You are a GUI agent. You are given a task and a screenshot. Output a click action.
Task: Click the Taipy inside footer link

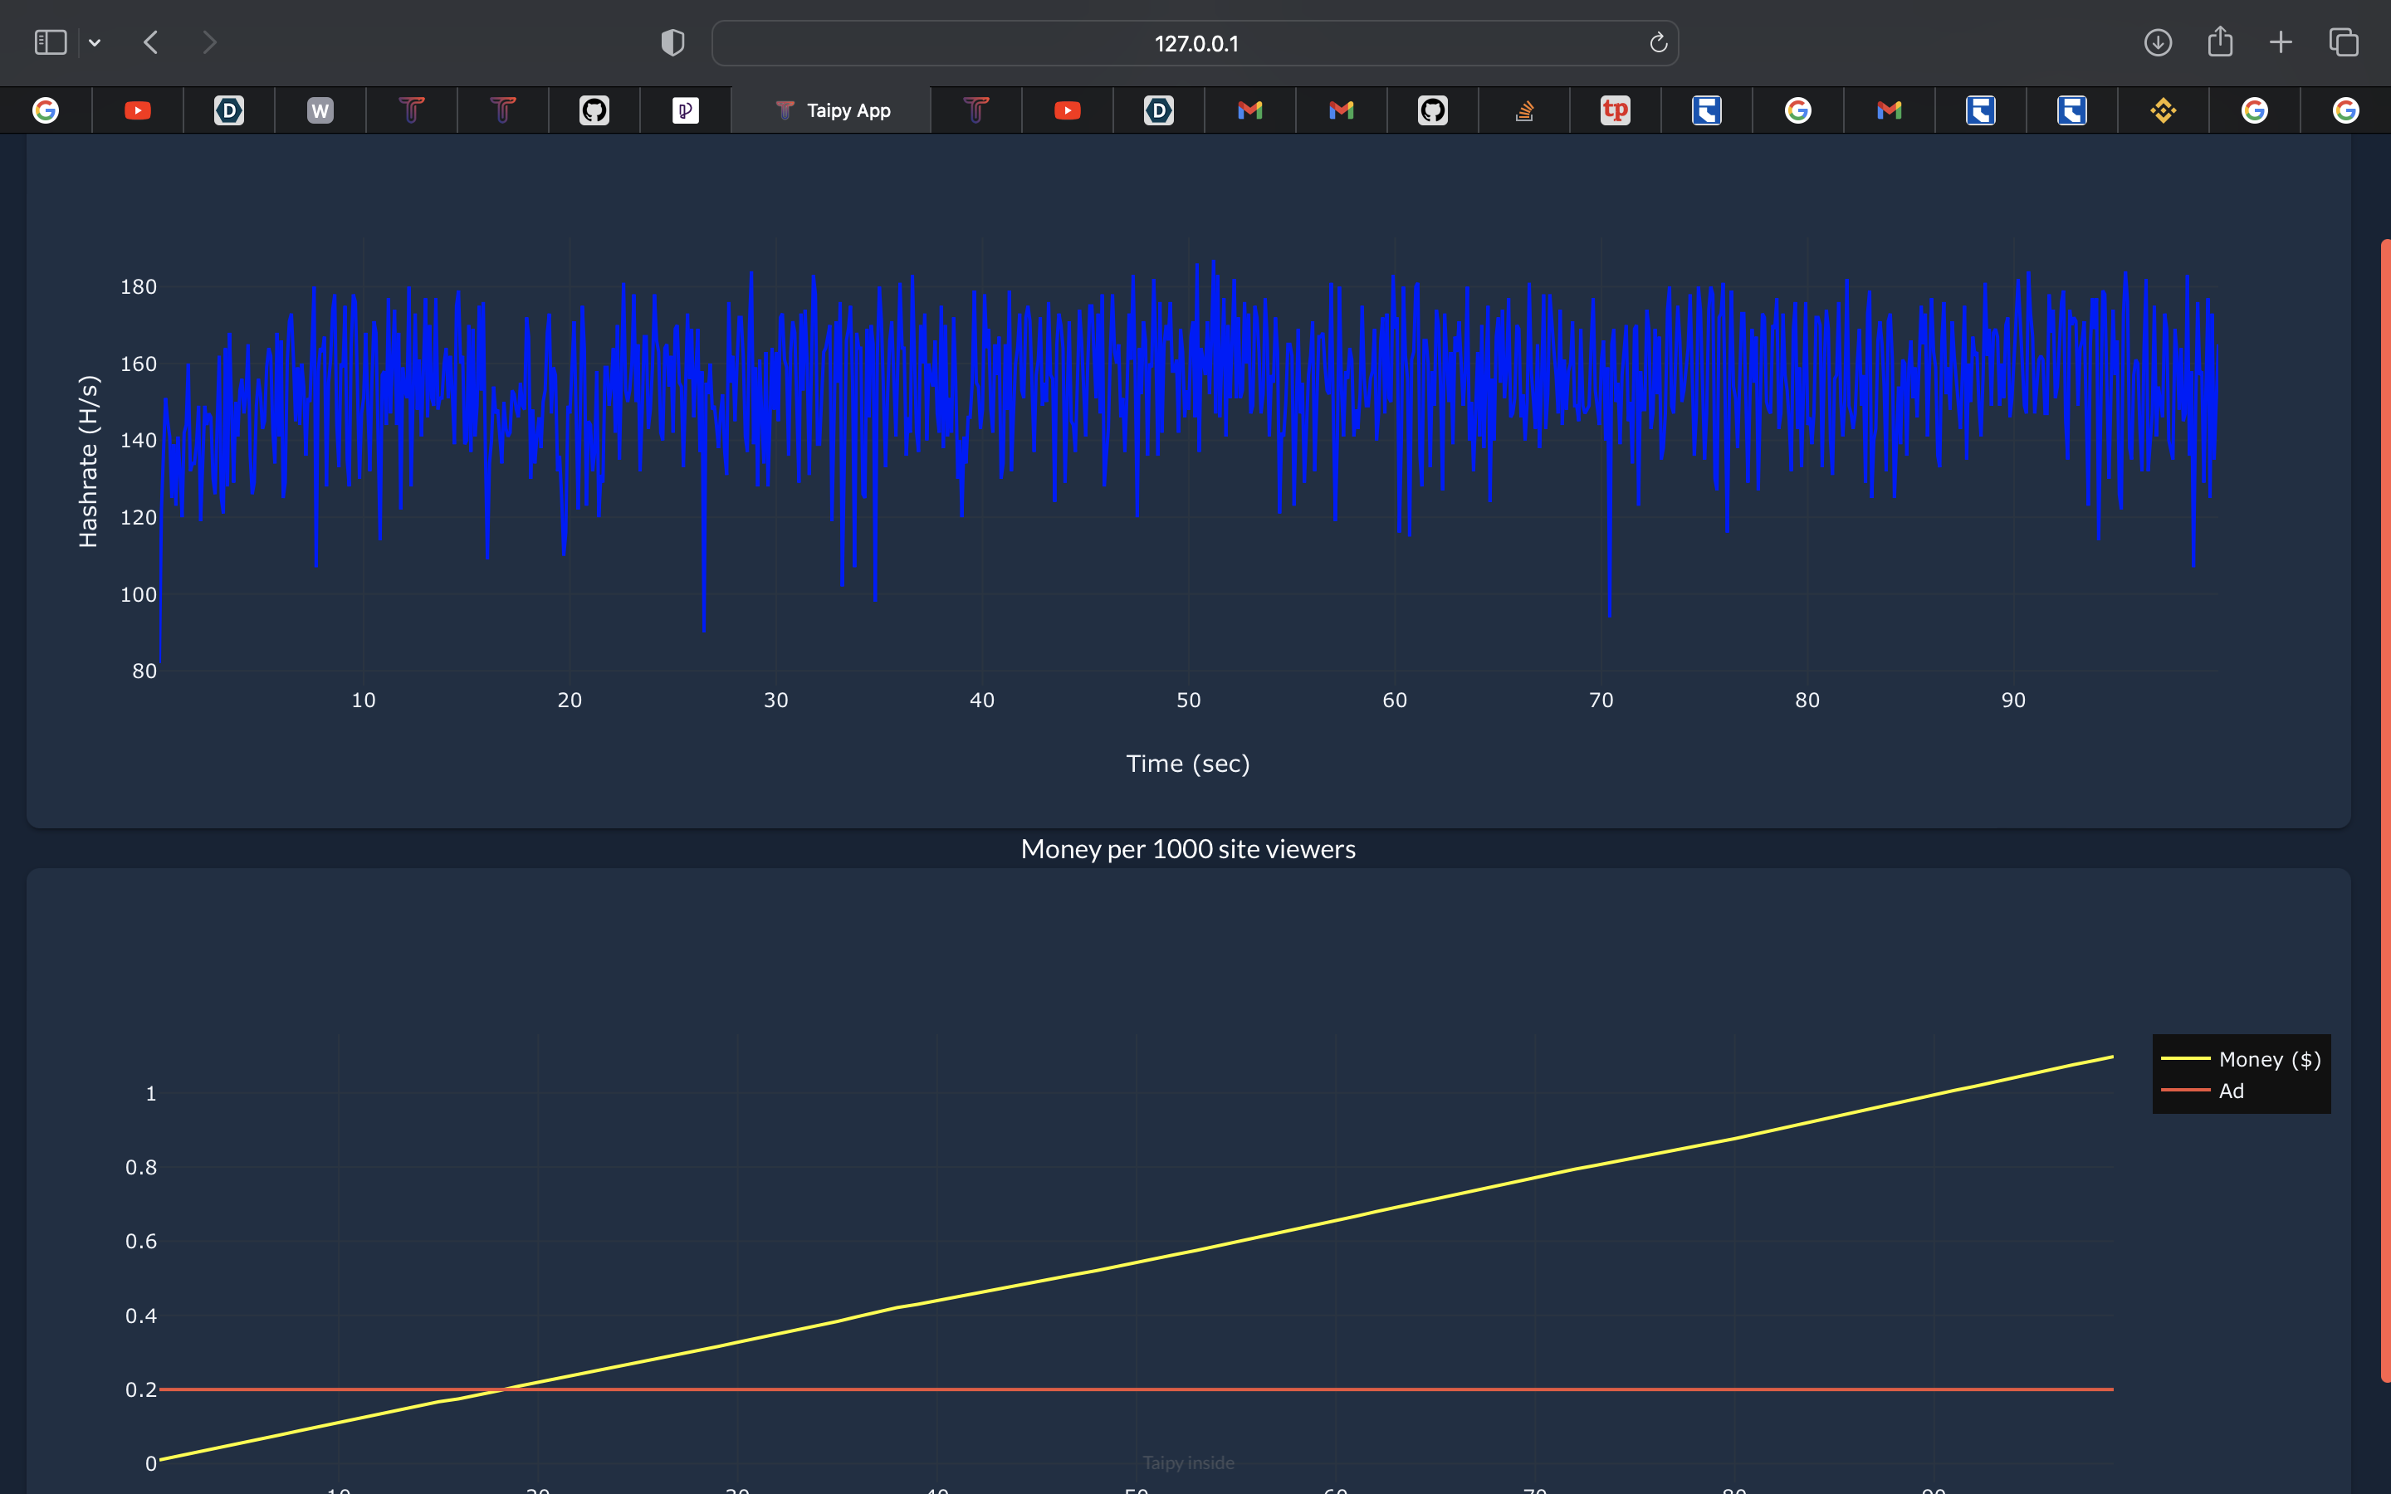coord(1189,1462)
